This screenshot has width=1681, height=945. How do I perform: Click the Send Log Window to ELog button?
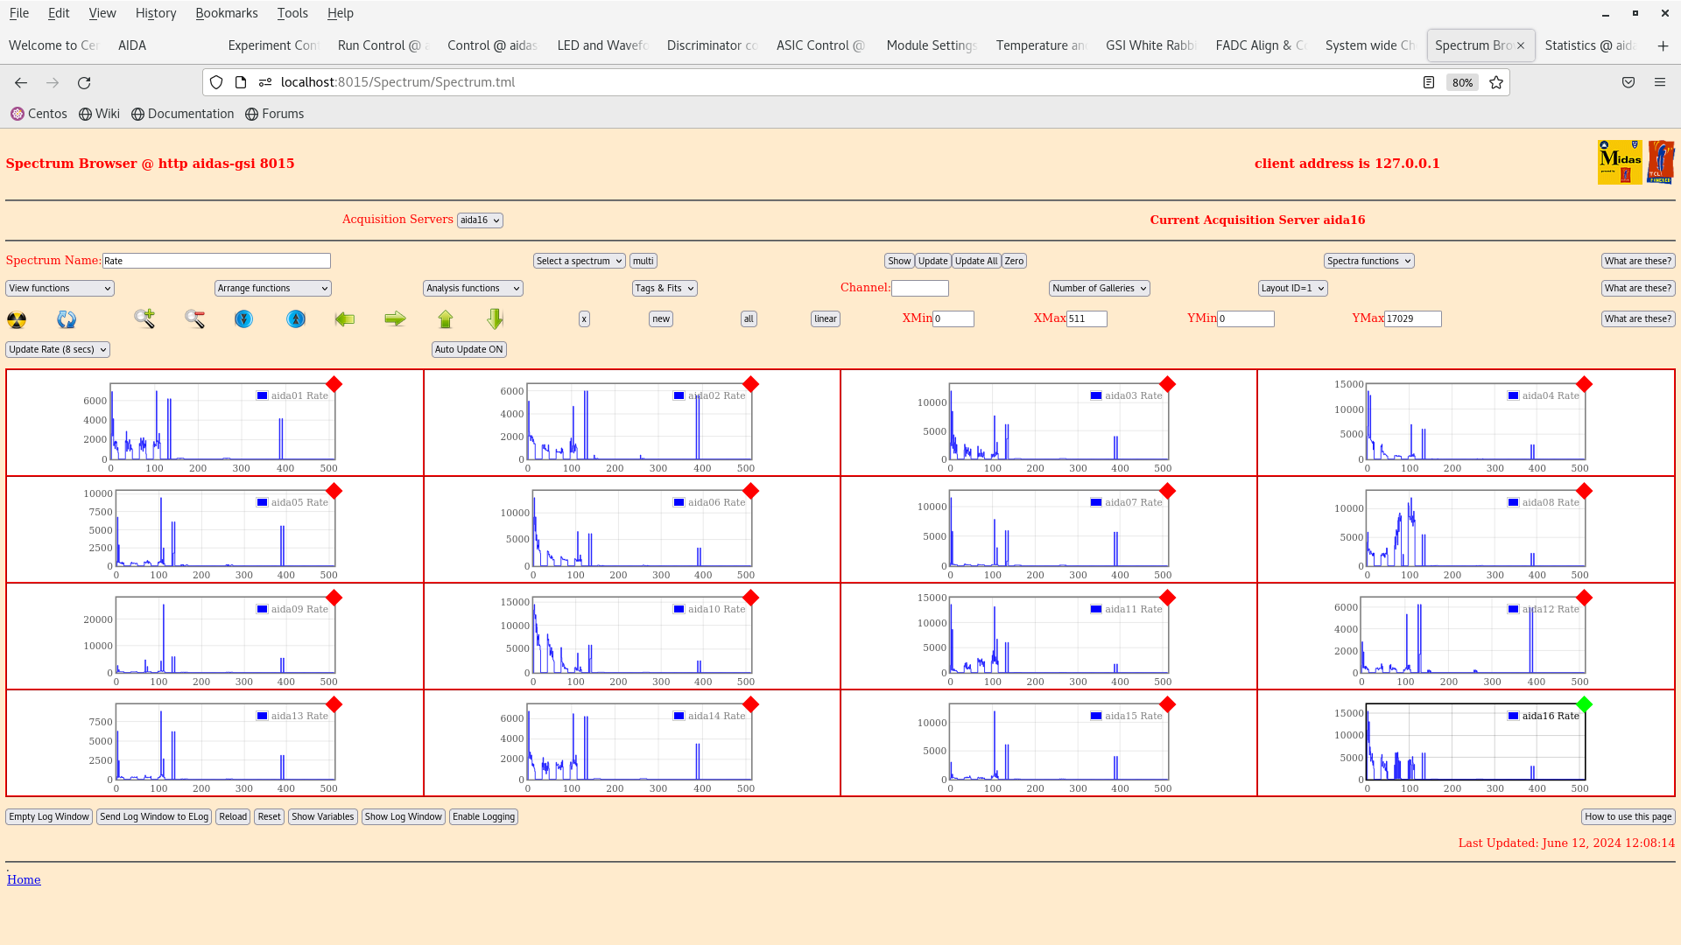pyautogui.click(x=153, y=816)
